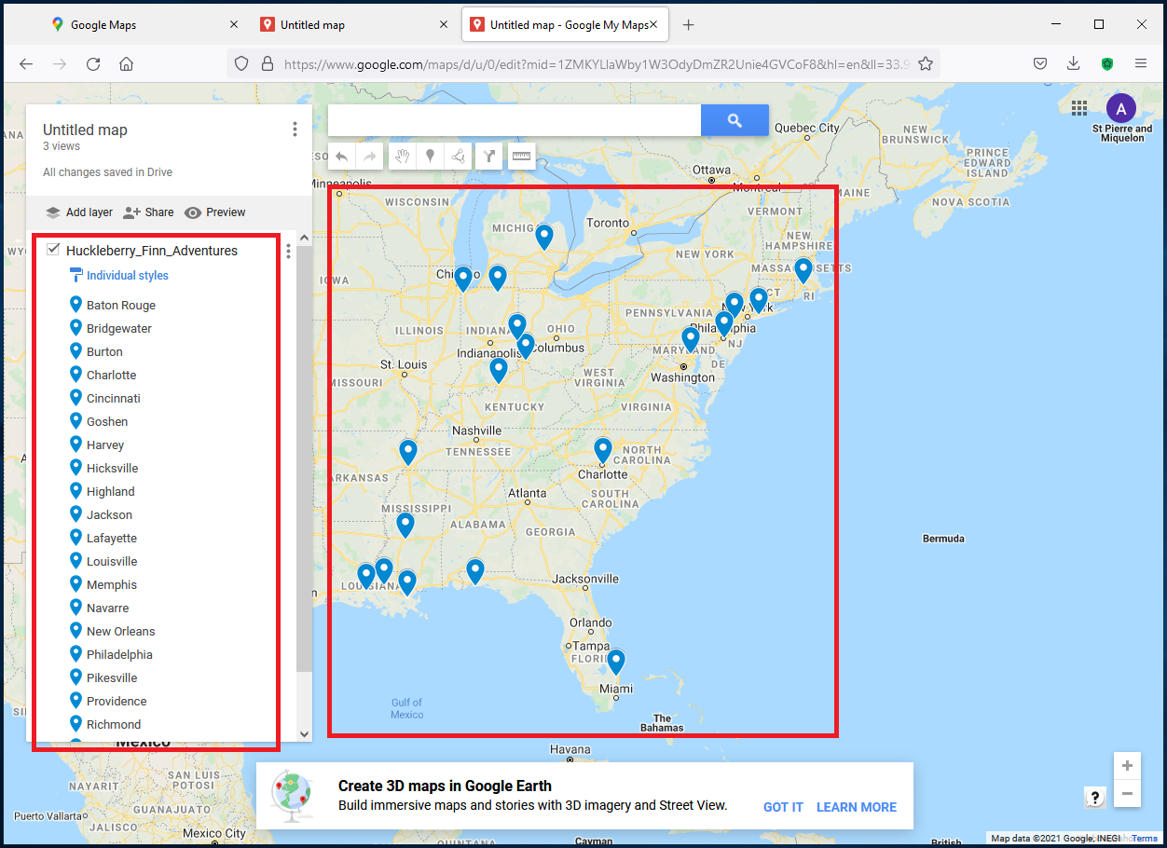Select Memphis in the layer list
Viewport: 1167px width, 848px height.
pos(112,584)
